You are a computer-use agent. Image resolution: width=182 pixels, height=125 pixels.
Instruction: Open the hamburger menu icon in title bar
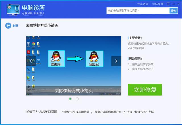[168, 4]
